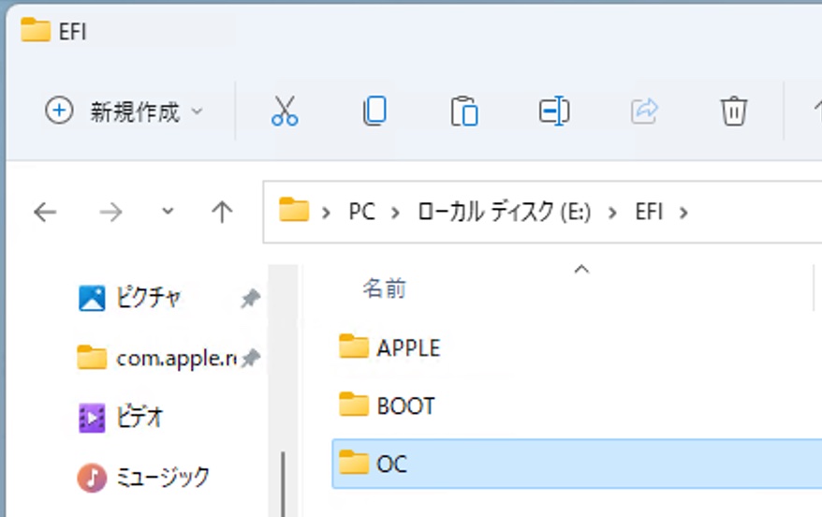Click the pin icon beside com.apple.r…
Screen dimensions: 822x517
click(x=251, y=358)
